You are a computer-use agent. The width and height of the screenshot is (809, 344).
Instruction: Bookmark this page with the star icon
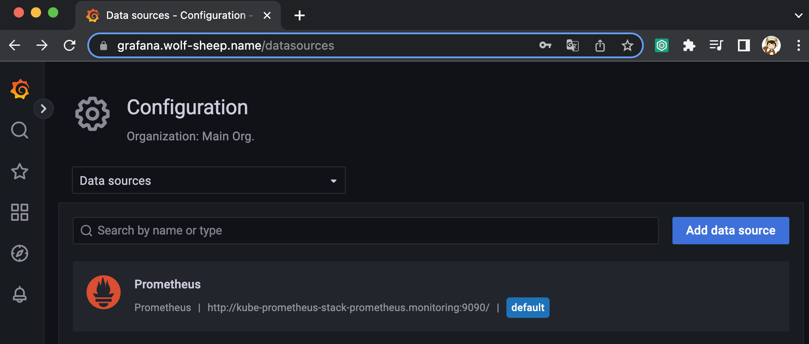pyautogui.click(x=628, y=45)
